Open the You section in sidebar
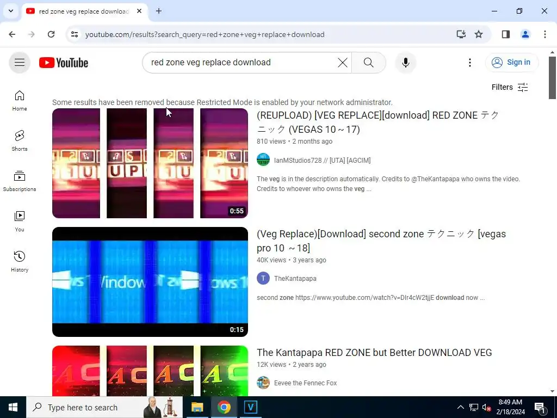The width and height of the screenshot is (557, 418). coord(20,221)
